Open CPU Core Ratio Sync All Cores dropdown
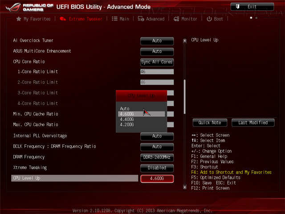The width and height of the screenshot is (285, 214). pos(157,62)
